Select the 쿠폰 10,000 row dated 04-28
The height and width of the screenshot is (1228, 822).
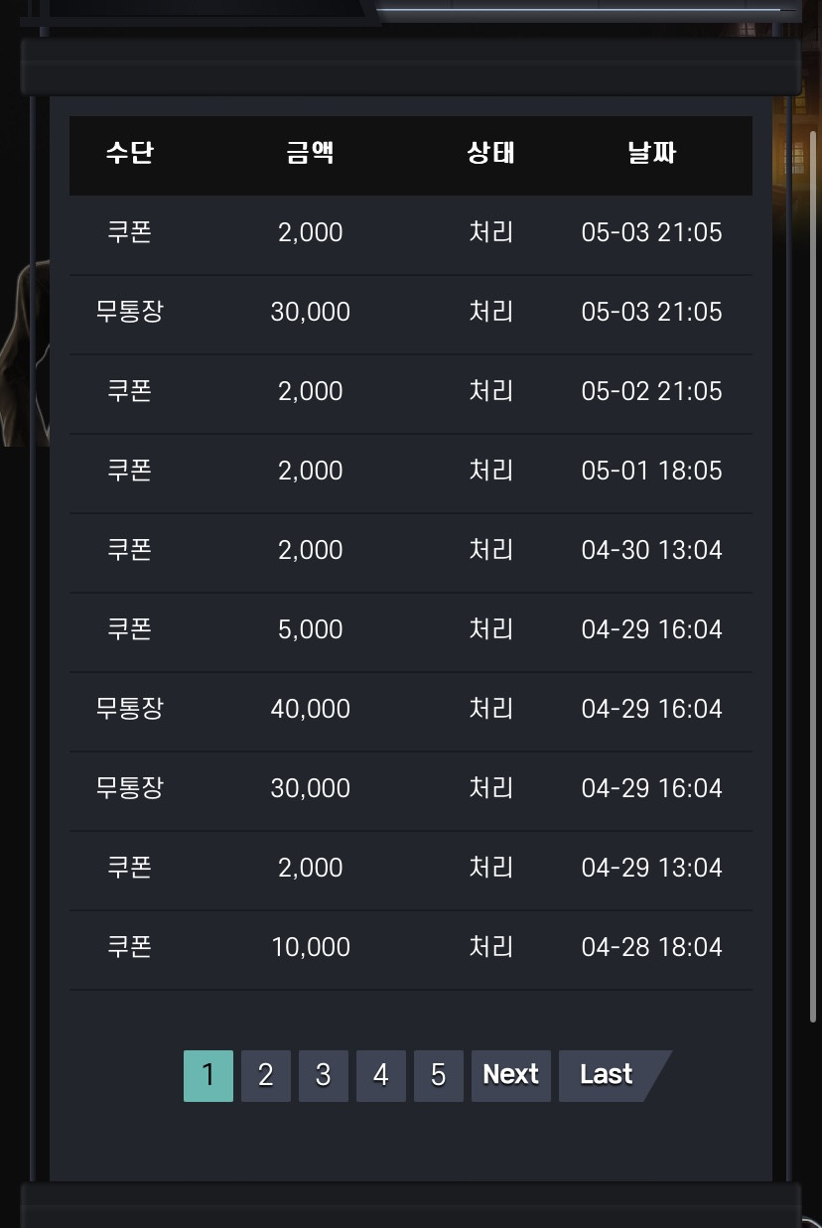411,949
